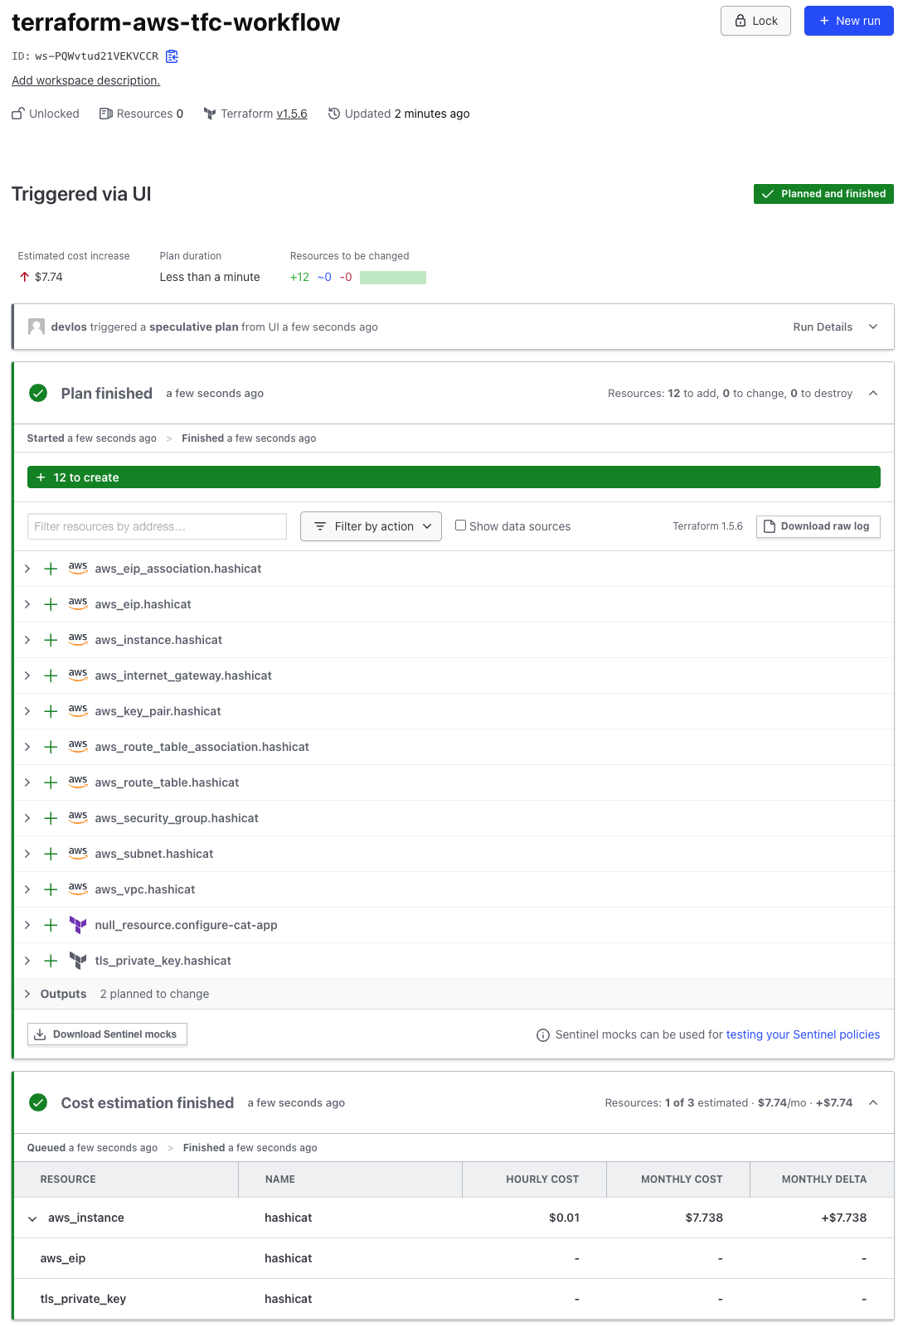Click AWS icon for aws_eip_association.hashicat
The width and height of the screenshot is (908, 1327).
coord(78,569)
